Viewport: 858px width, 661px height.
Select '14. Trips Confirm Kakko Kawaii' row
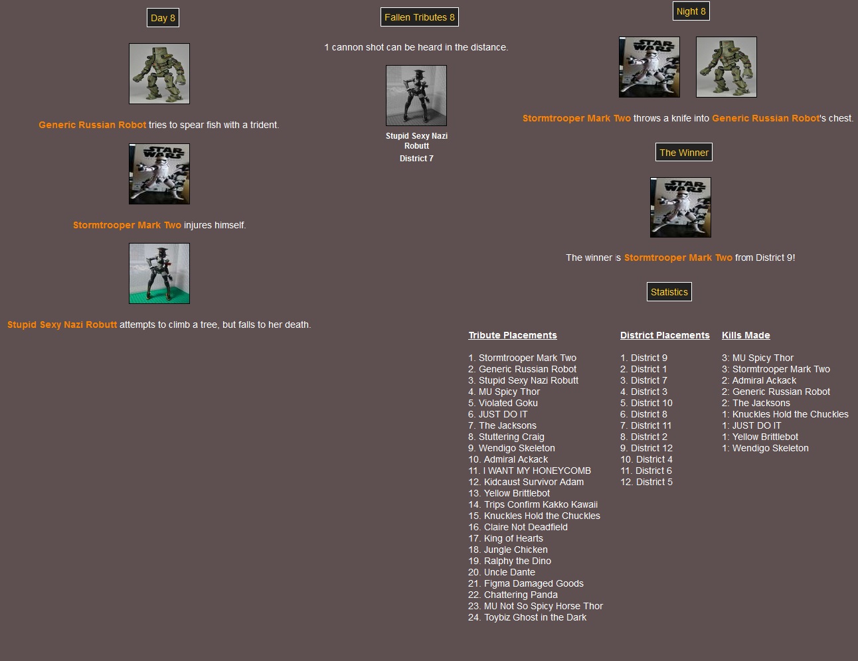533,504
